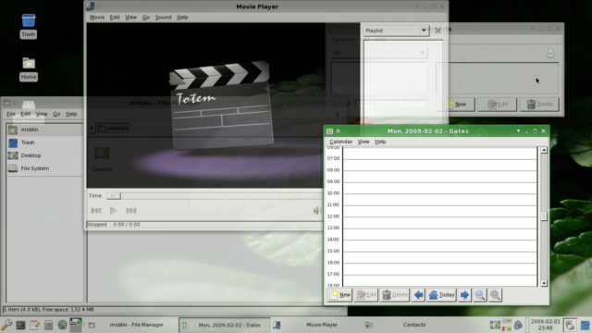This screenshot has width=592, height=333.
Task: Go to previous day with left arrow in Dates
Action: 418,295
